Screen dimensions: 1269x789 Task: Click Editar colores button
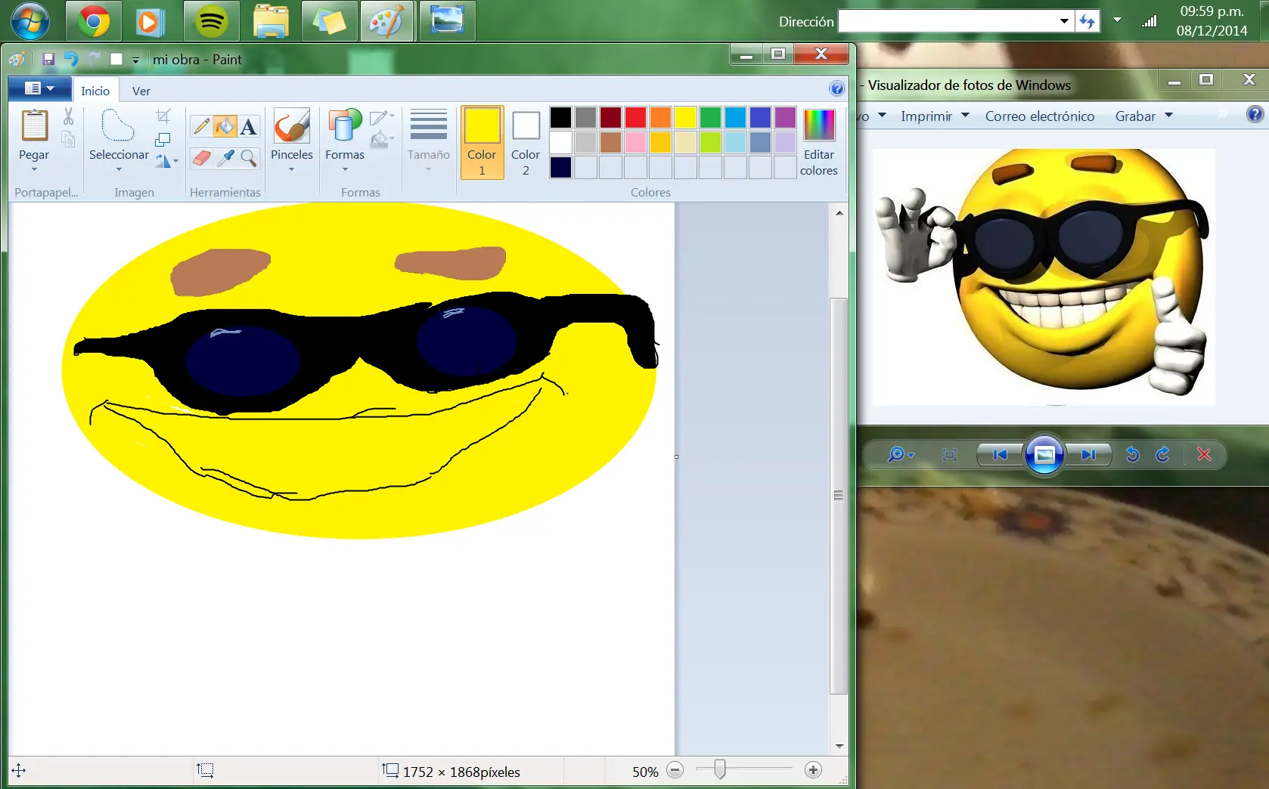[x=819, y=142]
